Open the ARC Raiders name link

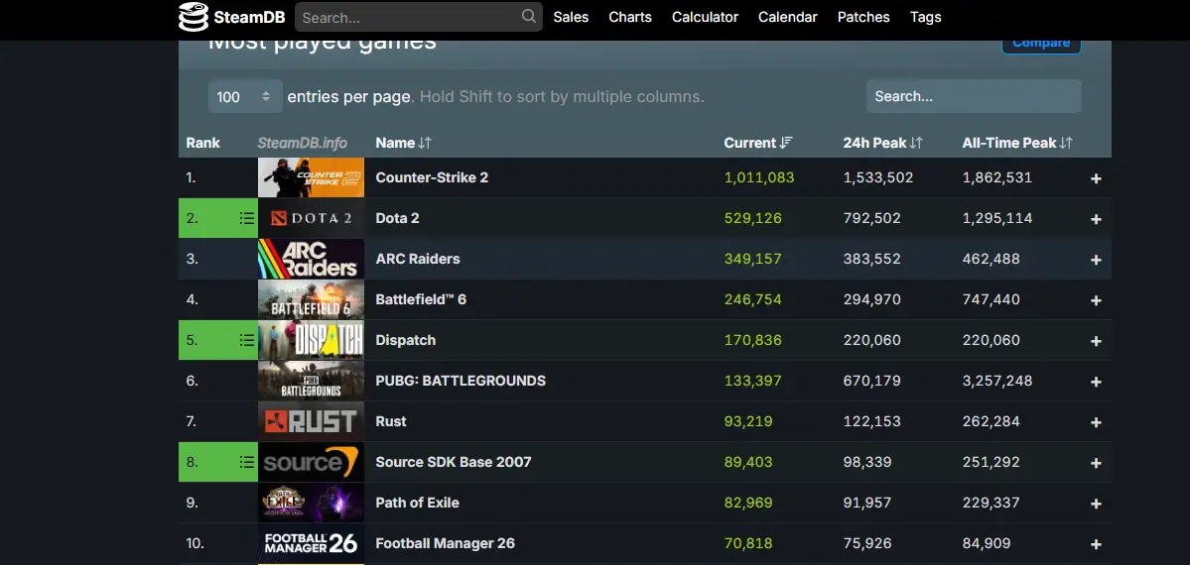pyautogui.click(x=418, y=259)
